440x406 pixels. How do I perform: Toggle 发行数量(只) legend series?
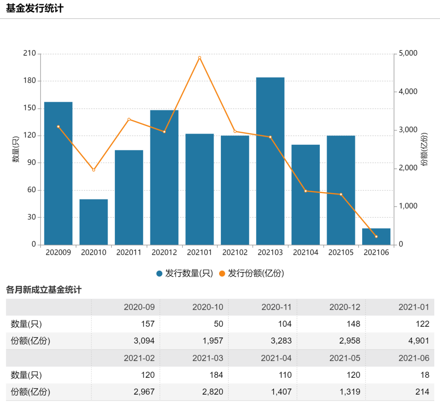(185, 273)
